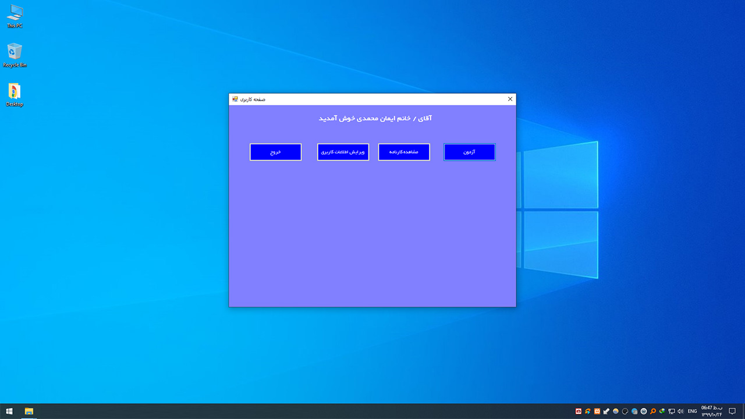Open the notification action center
Image resolution: width=745 pixels, height=419 pixels.
click(x=732, y=411)
